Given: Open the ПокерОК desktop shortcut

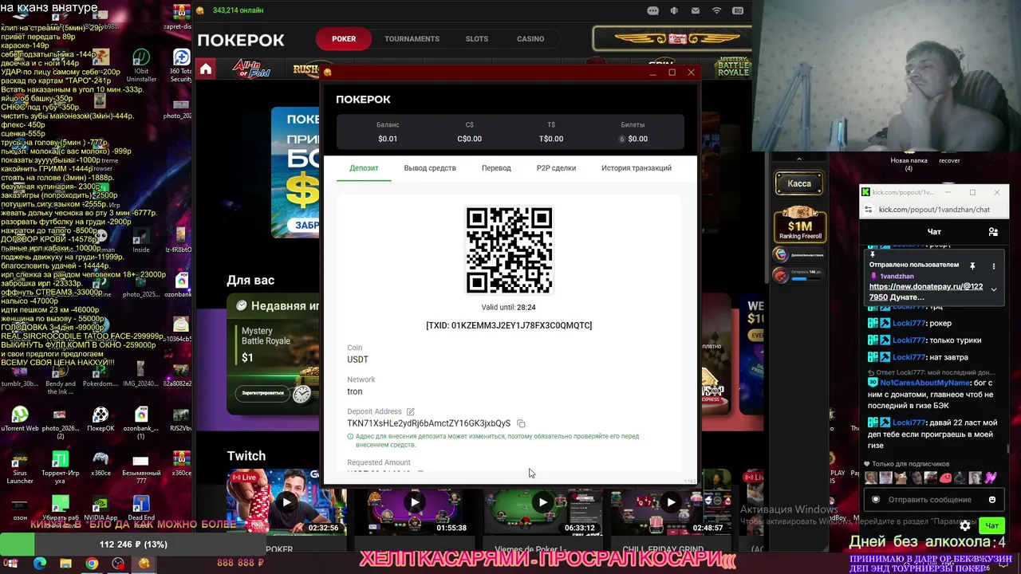Looking at the screenshot, I should 101,419.
